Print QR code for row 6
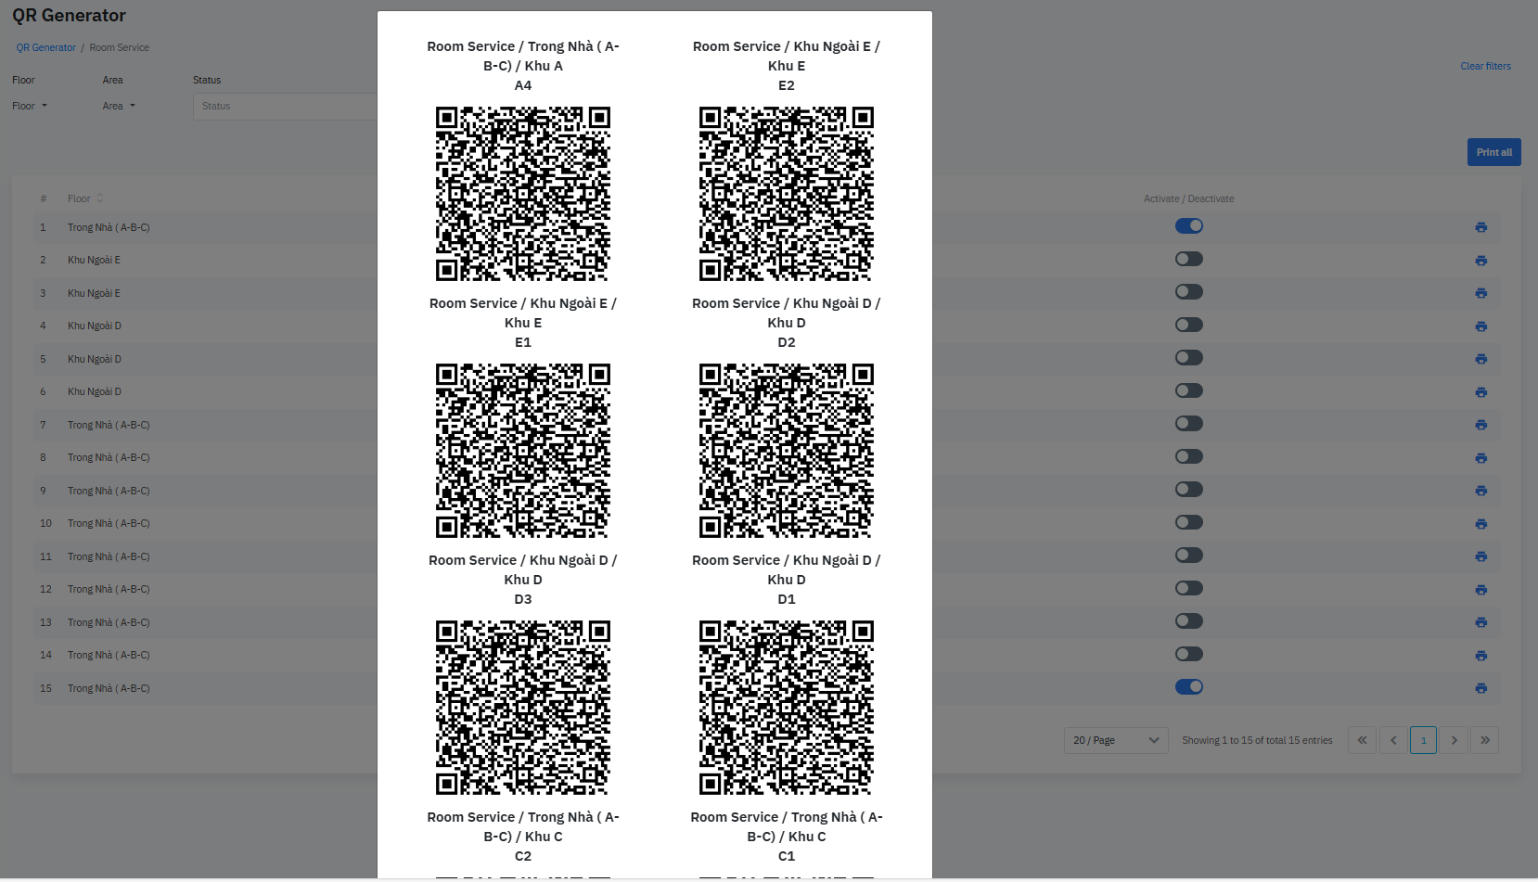 click(x=1481, y=392)
